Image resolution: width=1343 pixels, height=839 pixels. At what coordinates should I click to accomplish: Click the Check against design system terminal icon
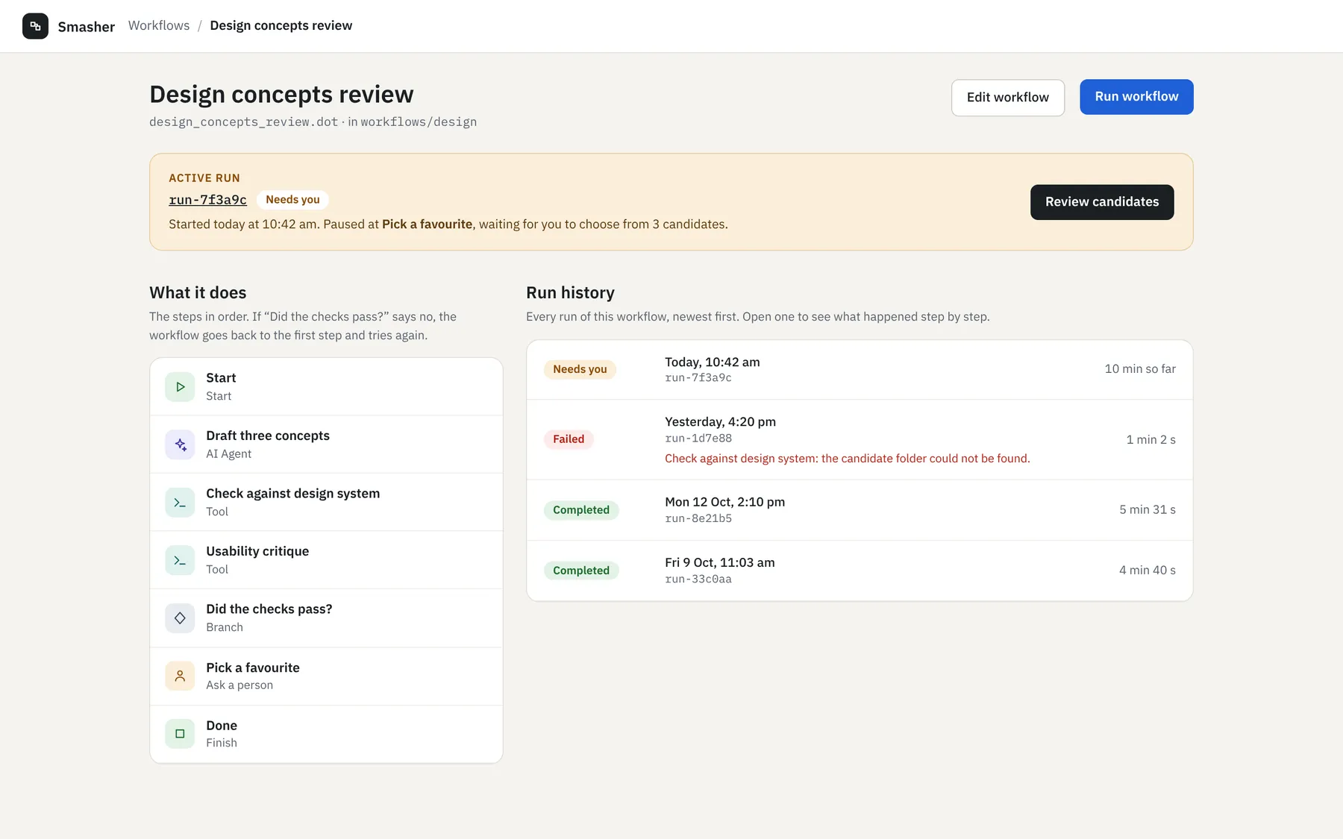coord(180,503)
